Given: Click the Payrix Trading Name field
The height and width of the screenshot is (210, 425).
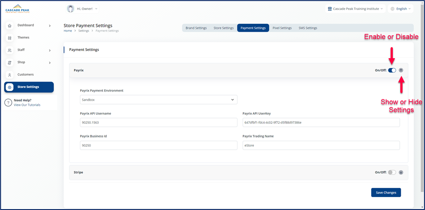Looking at the screenshot, I should click(321, 145).
